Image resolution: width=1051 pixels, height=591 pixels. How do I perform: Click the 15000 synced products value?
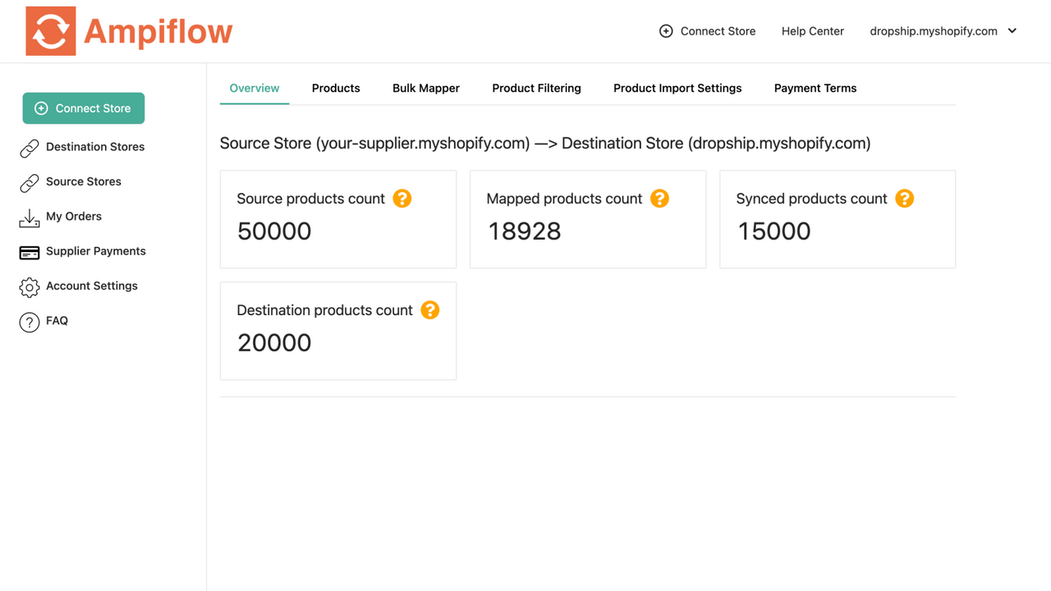[773, 231]
